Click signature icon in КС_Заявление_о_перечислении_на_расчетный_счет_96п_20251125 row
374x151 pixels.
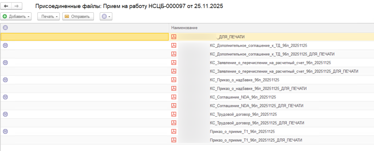click(5, 62)
